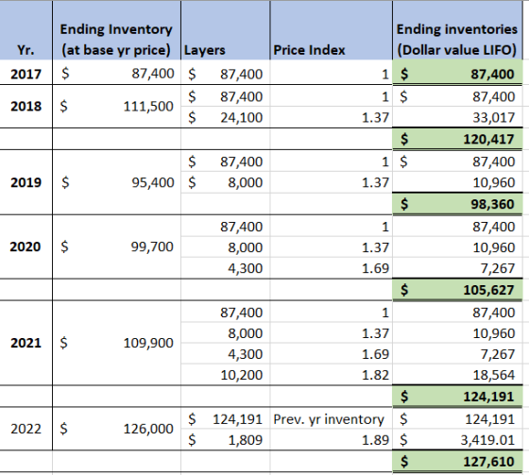Select the 1,809 layer cell
529x475 pixels.
pyautogui.click(x=226, y=439)
